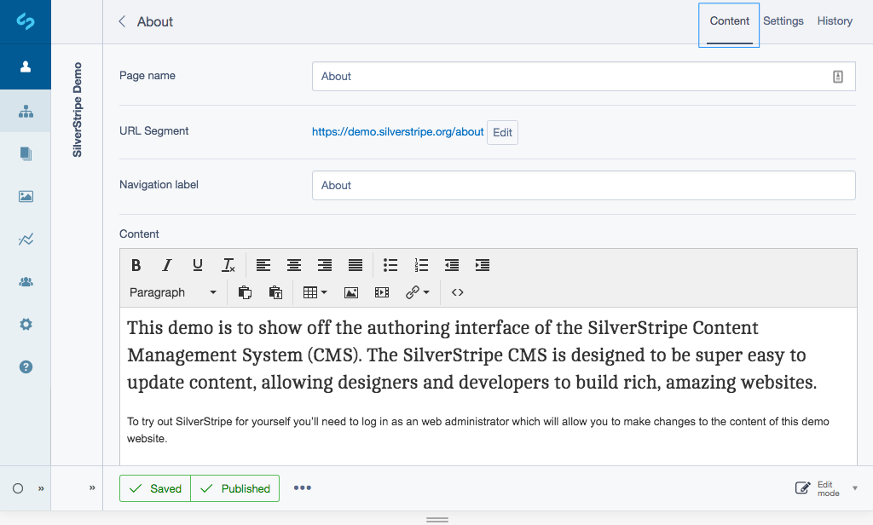
Task: Open the HTML source code editor
Action: [457, 292]
